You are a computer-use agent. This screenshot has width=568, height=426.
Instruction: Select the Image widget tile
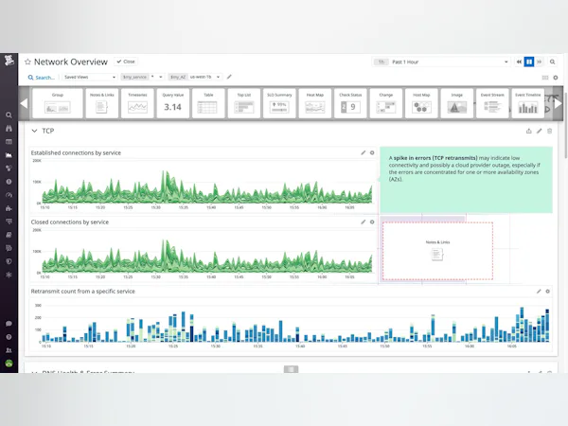click(457, 103)
